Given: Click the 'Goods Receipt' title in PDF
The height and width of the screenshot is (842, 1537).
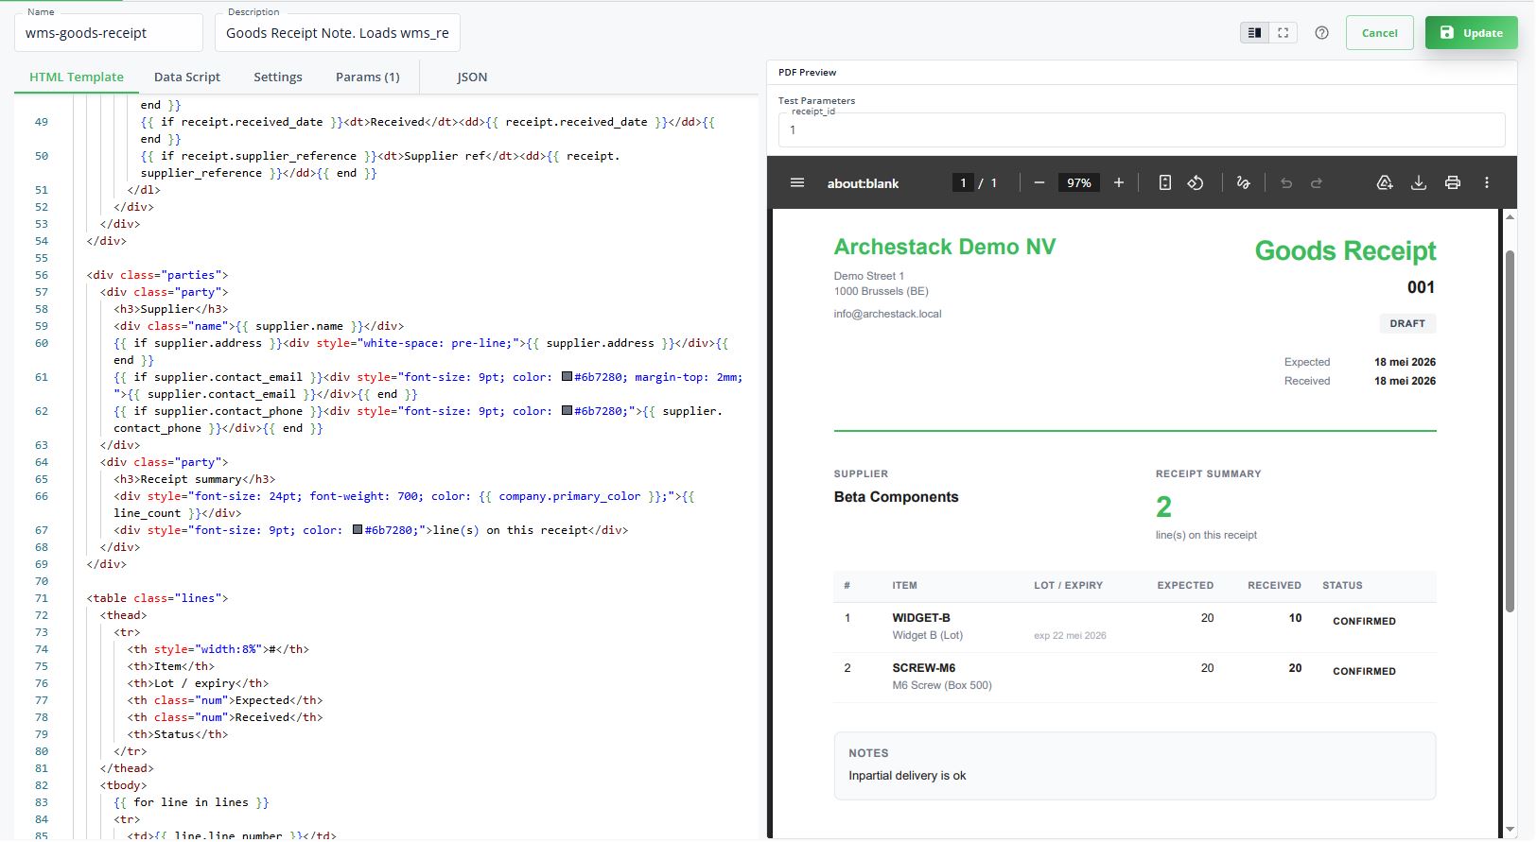Looking at the screenshot, I should point(1345,250).
